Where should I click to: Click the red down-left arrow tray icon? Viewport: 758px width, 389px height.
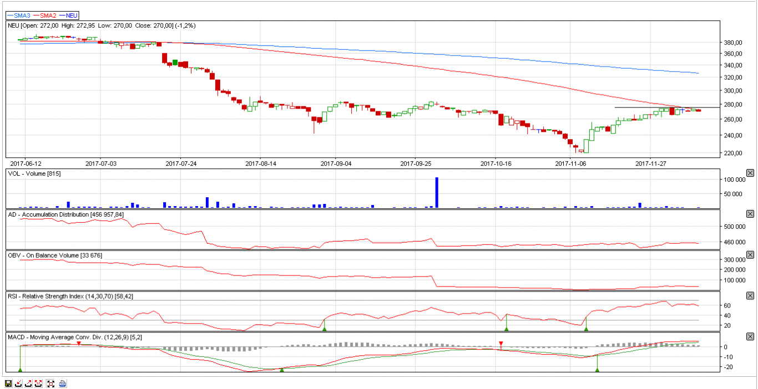[x=18, y=383]
